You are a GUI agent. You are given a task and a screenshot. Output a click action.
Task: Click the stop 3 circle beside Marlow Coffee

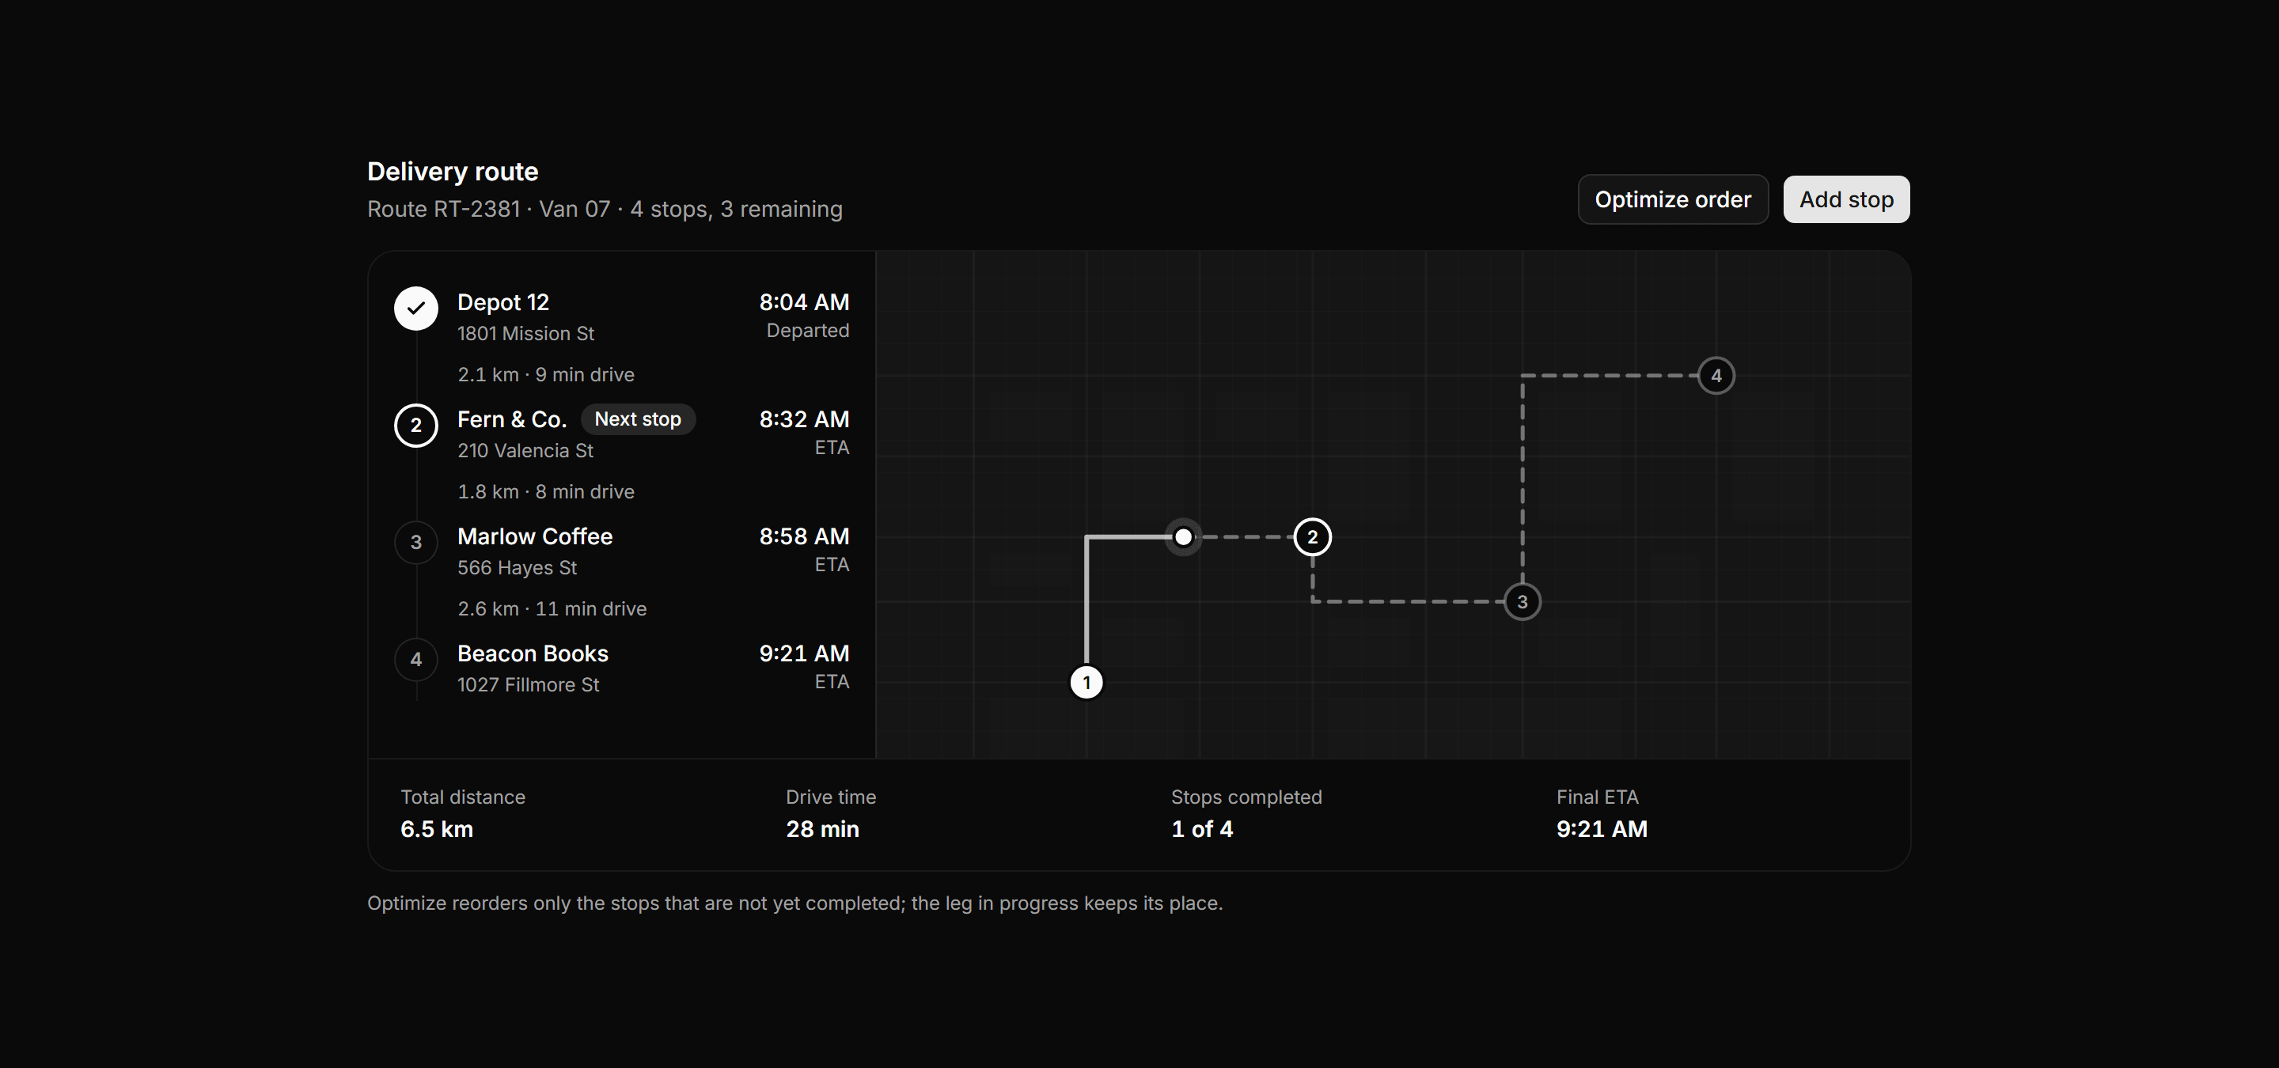415,543
